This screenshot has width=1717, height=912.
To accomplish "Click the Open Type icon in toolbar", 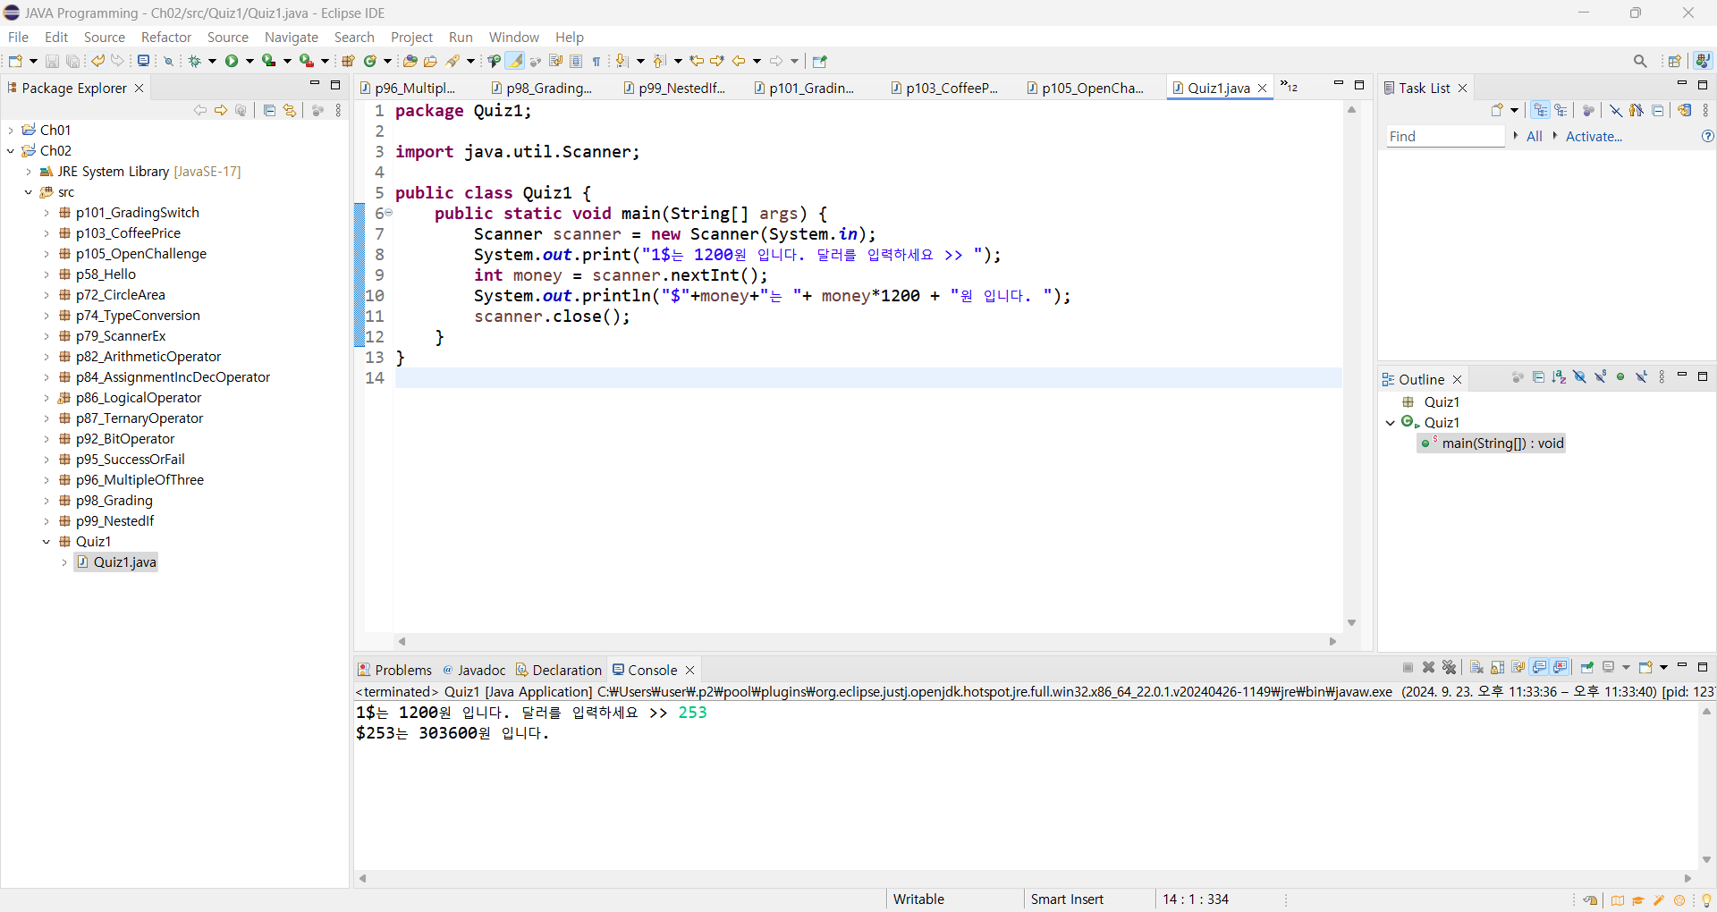I will click(410, 61).
